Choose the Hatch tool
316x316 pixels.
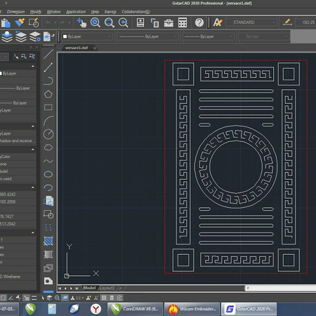tap(48, 241)
